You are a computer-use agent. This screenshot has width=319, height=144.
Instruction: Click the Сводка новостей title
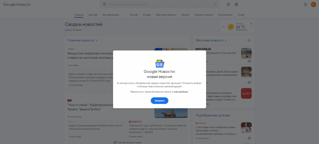click(84, 24)
